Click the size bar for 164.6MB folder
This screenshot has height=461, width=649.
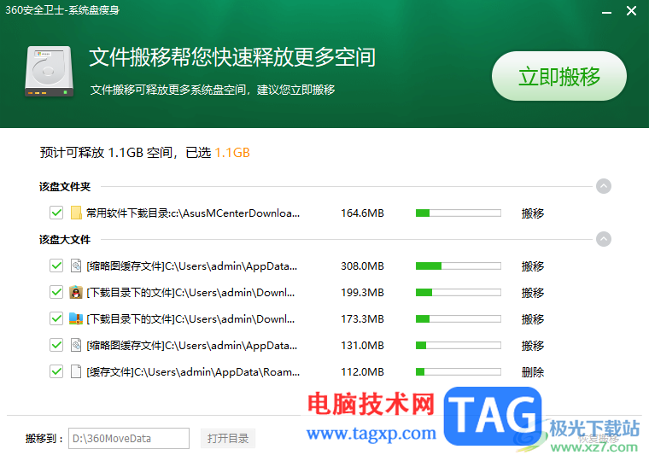pos(459,213)
